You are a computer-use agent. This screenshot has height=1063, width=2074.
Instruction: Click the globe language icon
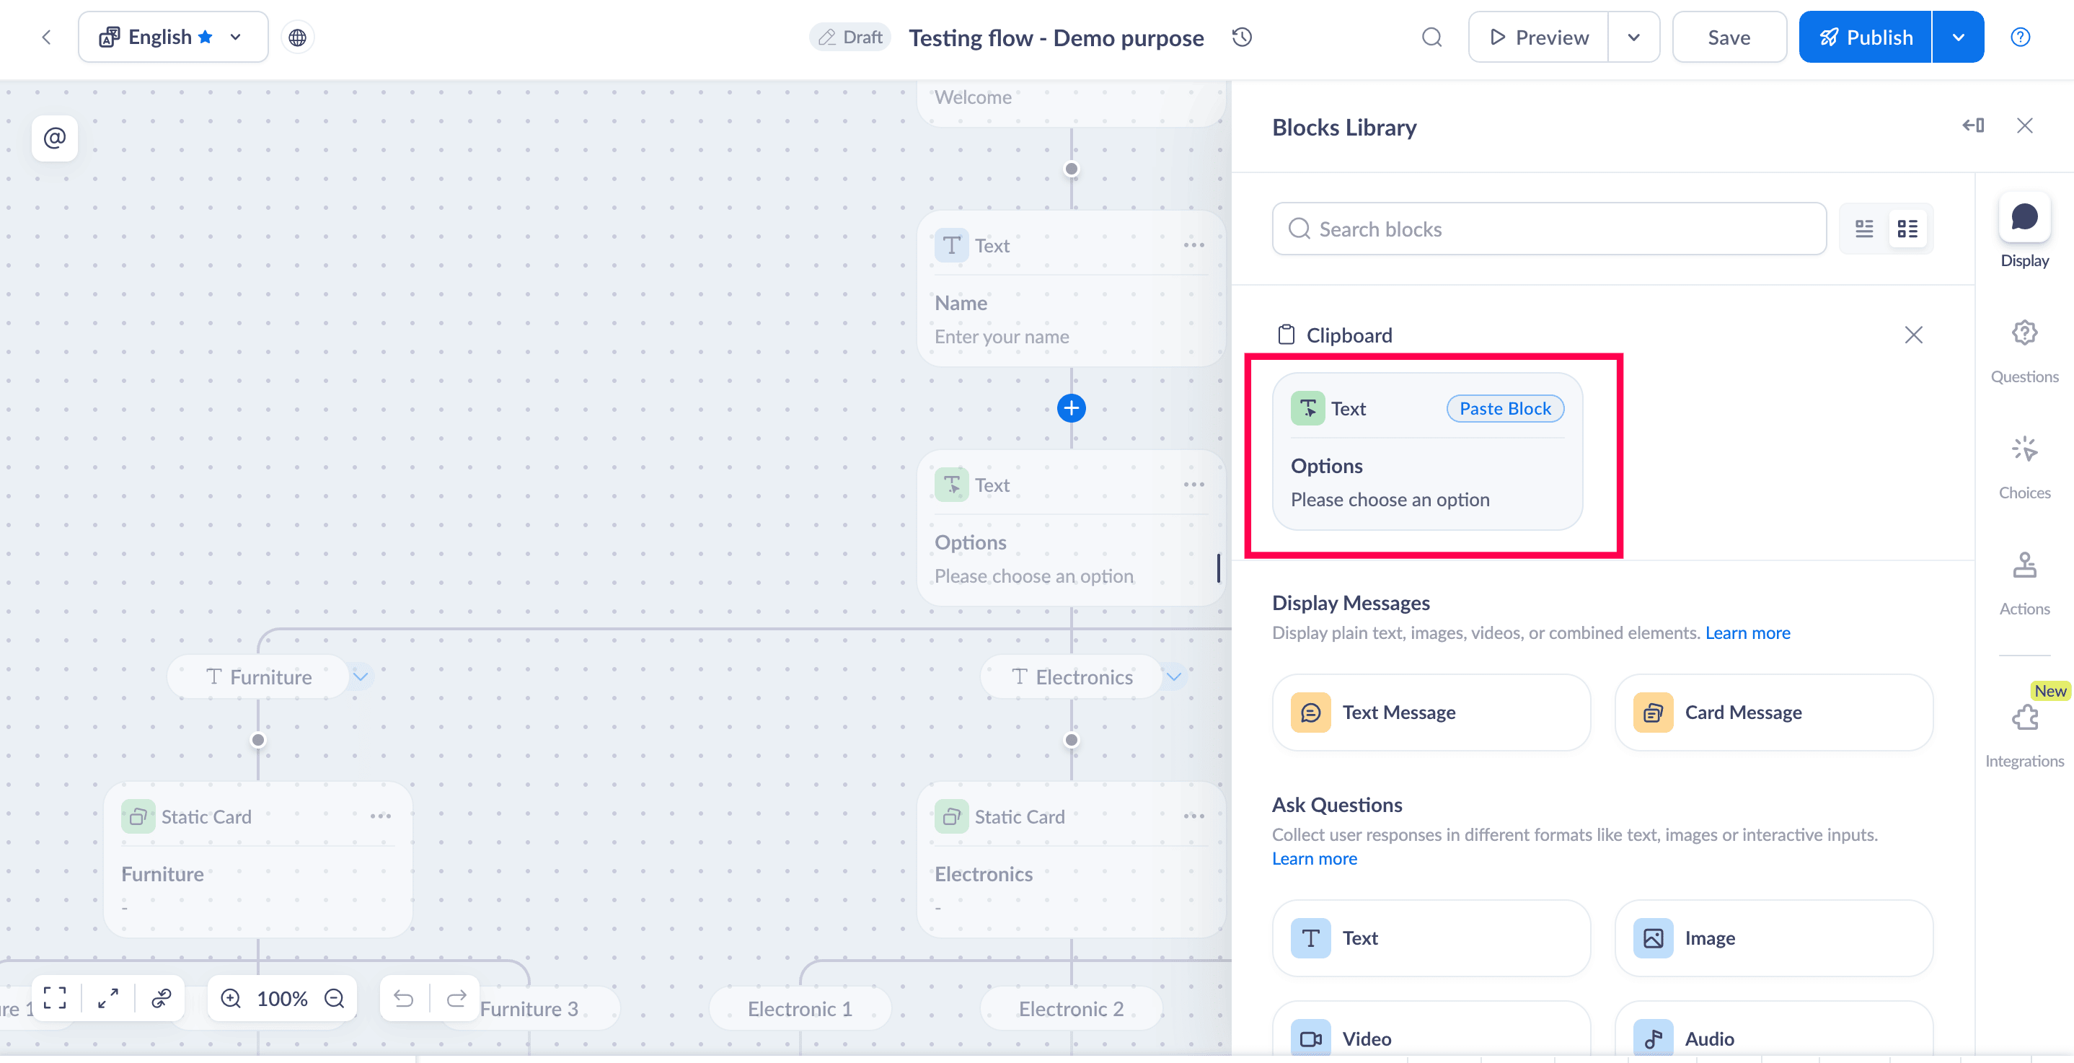tap(297, 37)
